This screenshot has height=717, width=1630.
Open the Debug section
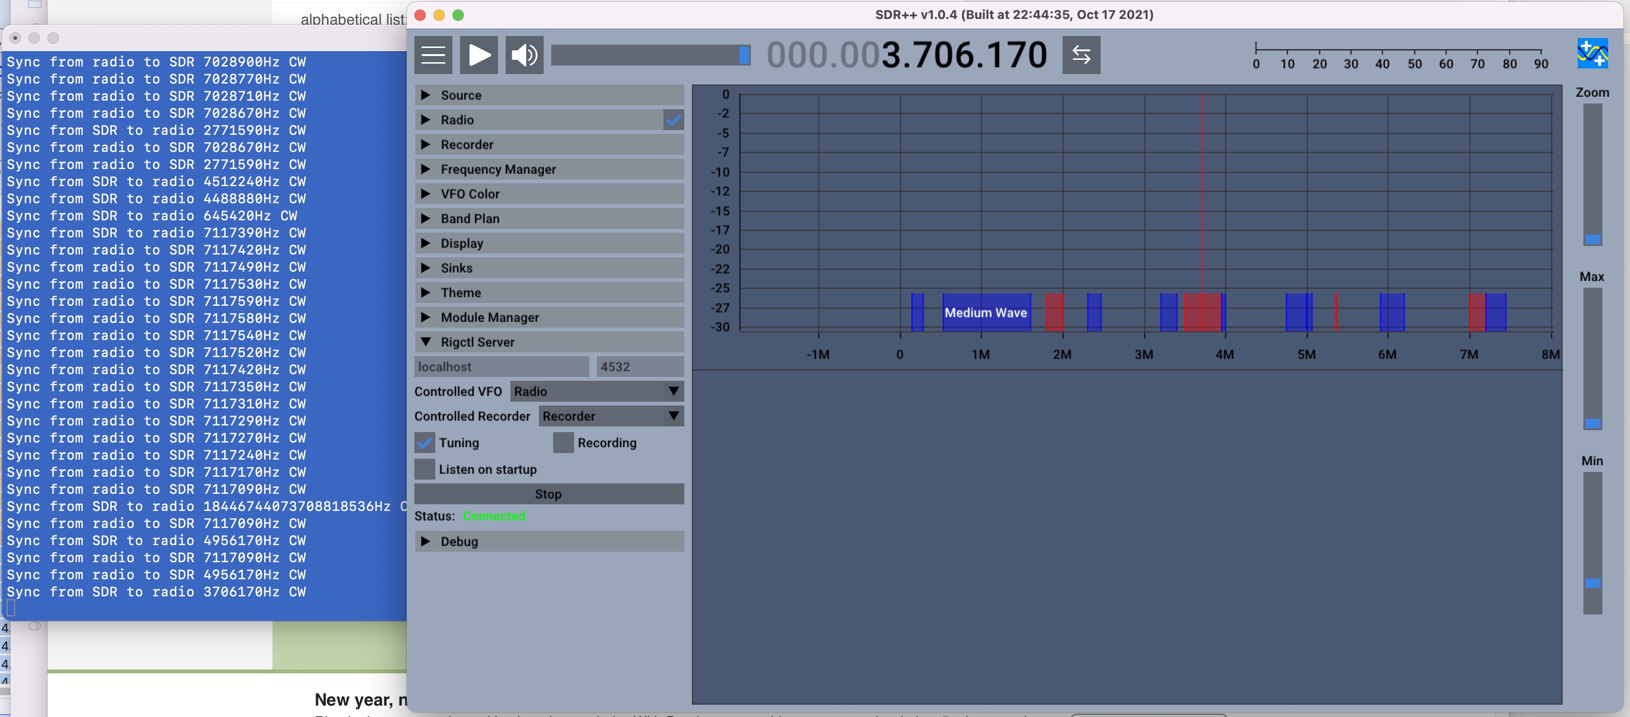[459, 541]
